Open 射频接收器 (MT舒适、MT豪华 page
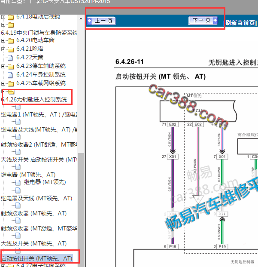This screenshot has height=267, width=258. (39, 228)
